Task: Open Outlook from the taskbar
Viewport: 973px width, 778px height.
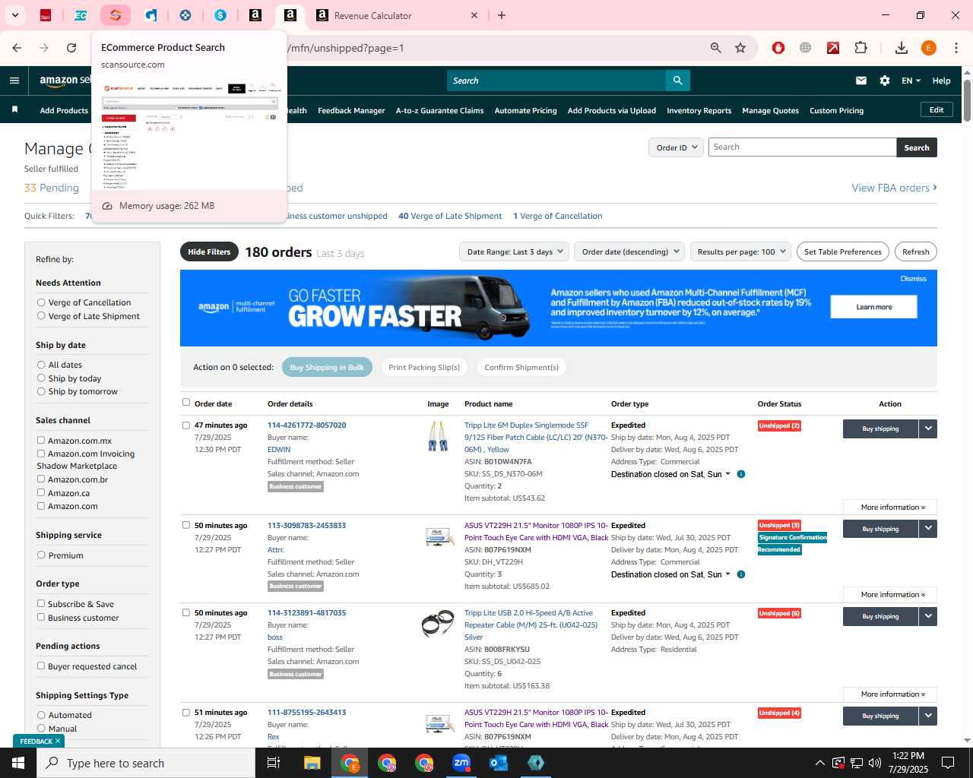Action: 499,763
